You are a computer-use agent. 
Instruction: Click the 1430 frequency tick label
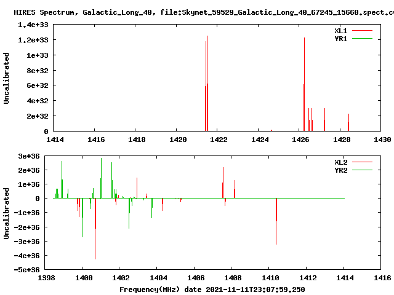point(382,140)
